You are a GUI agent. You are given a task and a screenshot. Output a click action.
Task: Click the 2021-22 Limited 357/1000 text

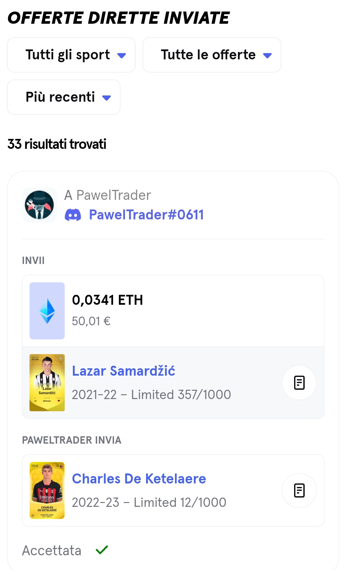[151, 395]
